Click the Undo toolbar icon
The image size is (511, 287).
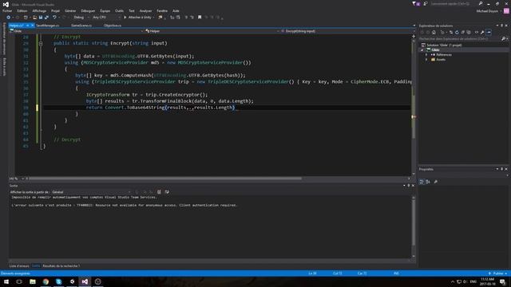tap(54, 18)
